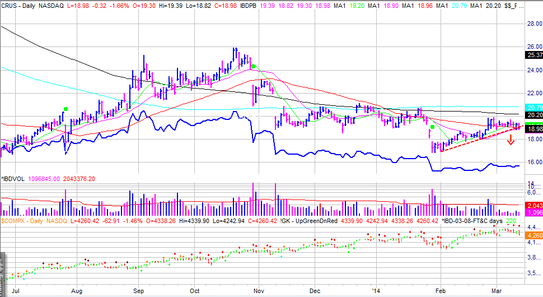
Task: Click the Jul month label on time axis
Action: coord(16,291)
